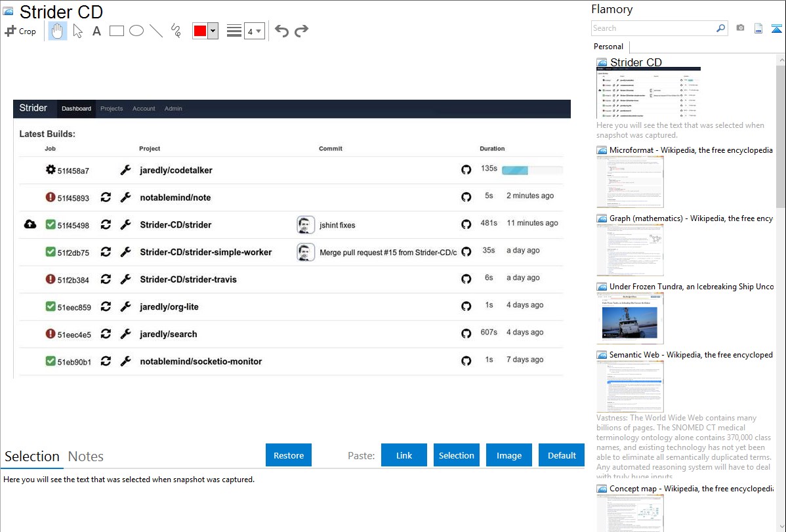
Task: Click GitHub icon in Strider-CD/strider row
Action: pyautogui.click(x=466, y=224)
